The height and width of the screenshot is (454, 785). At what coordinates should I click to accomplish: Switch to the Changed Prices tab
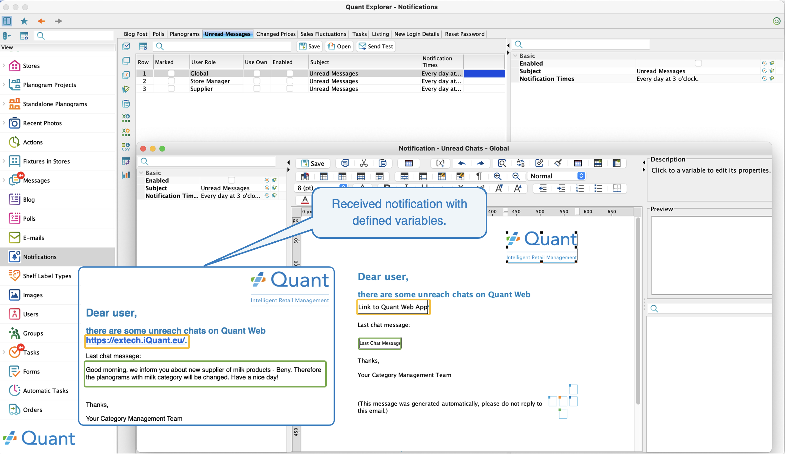276,34
